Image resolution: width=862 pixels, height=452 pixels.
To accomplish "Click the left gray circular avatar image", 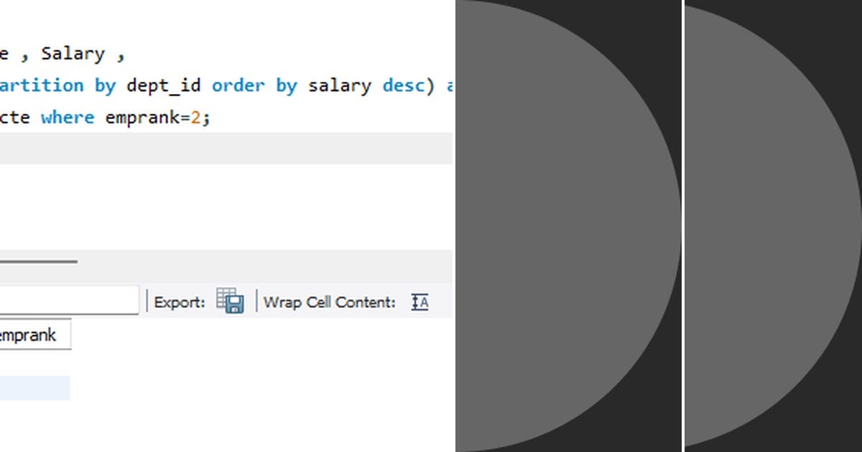I will 567,226.
